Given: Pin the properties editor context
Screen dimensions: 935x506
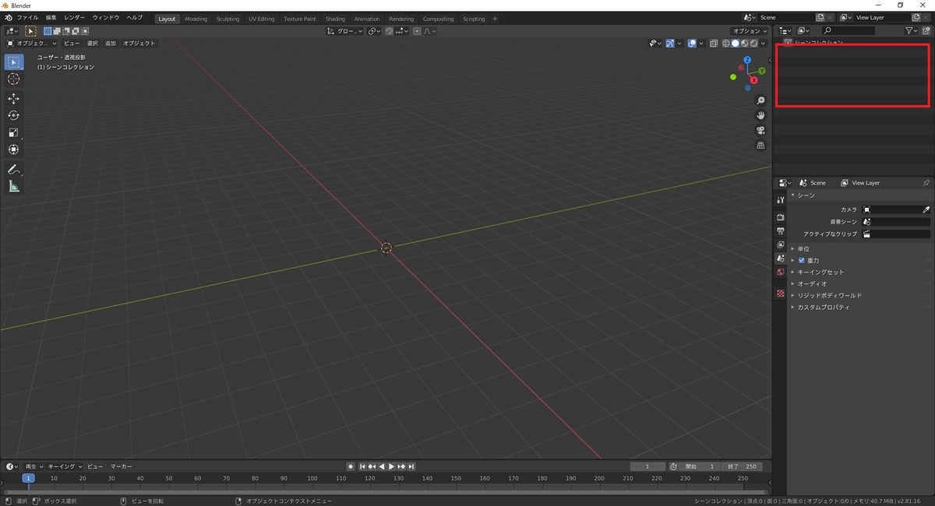Looking at the screenshot, I should pos(926,183).
